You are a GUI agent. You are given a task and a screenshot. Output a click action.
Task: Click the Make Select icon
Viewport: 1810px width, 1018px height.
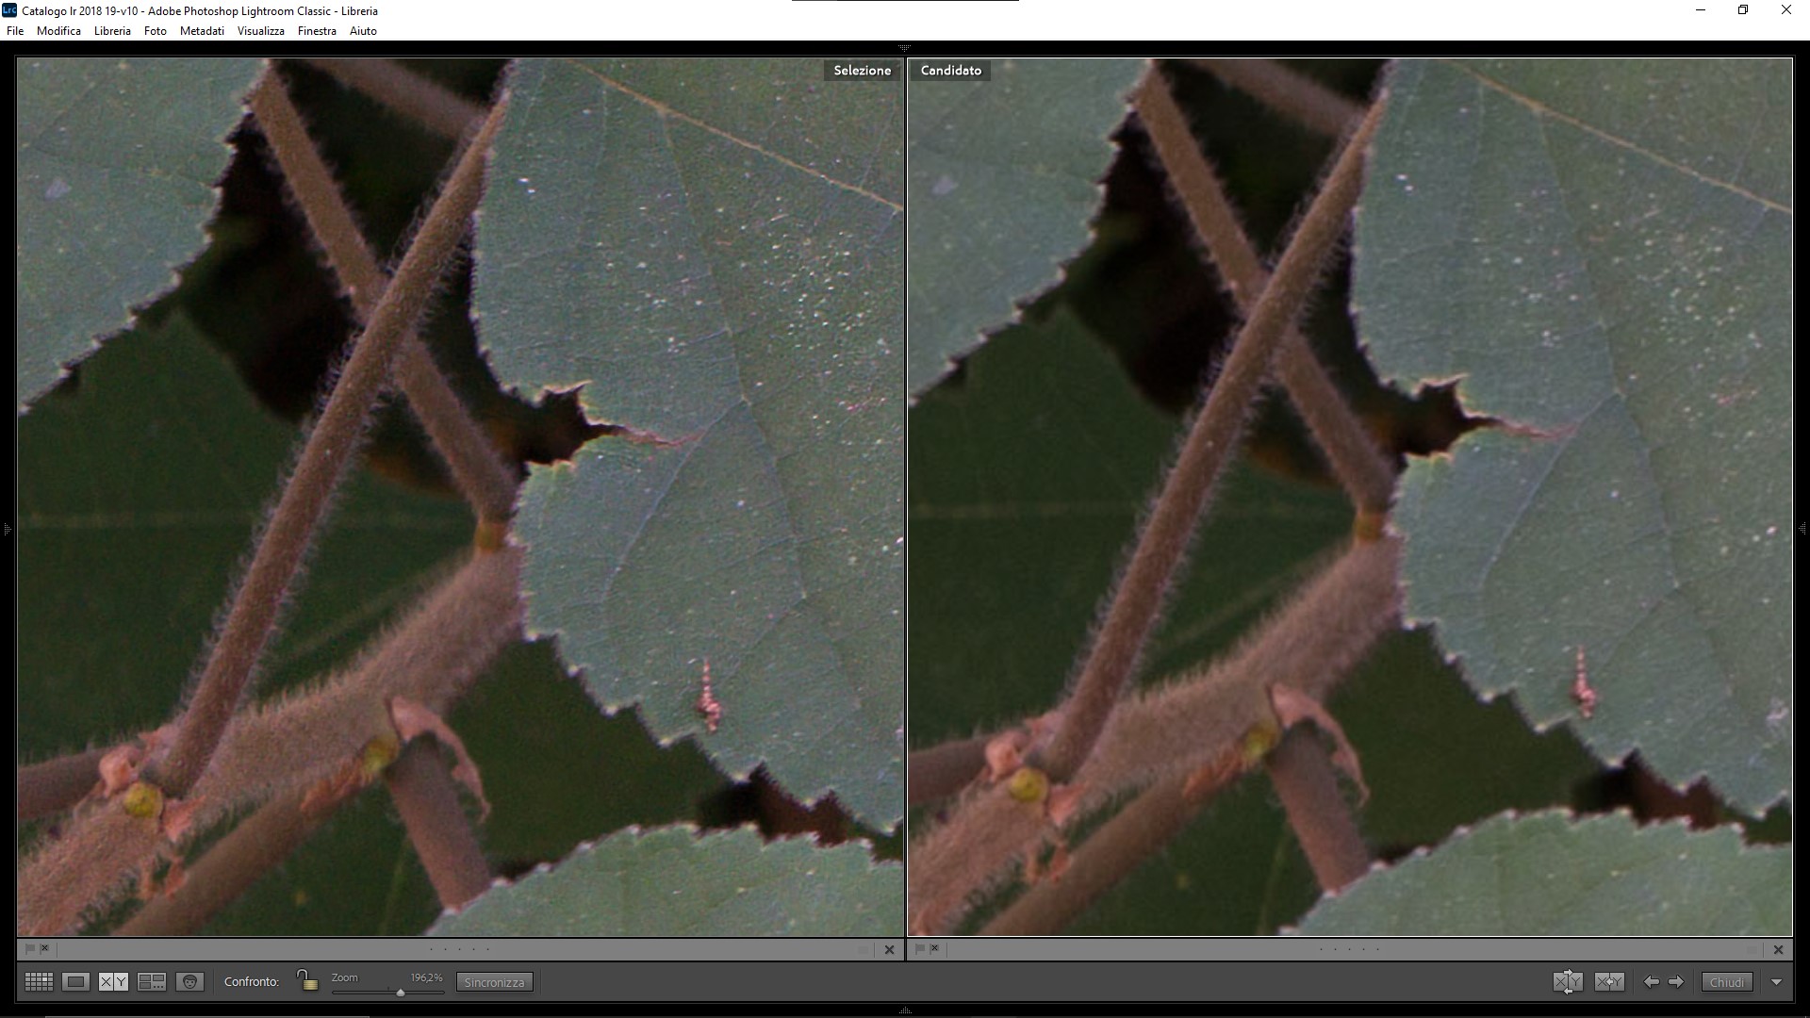[1609, 982]
